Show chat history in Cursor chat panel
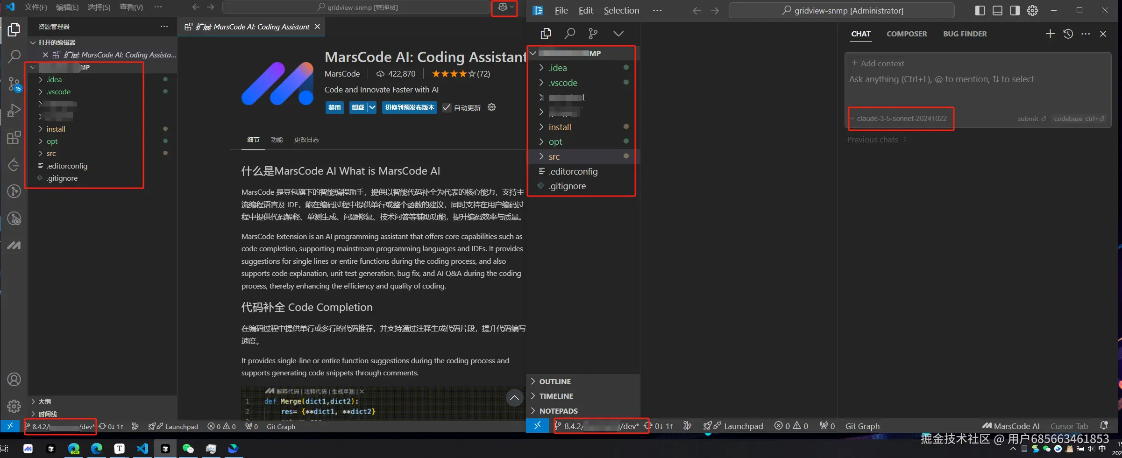The height and width of the screenshot is (458, 1122). coord(1068,34)
